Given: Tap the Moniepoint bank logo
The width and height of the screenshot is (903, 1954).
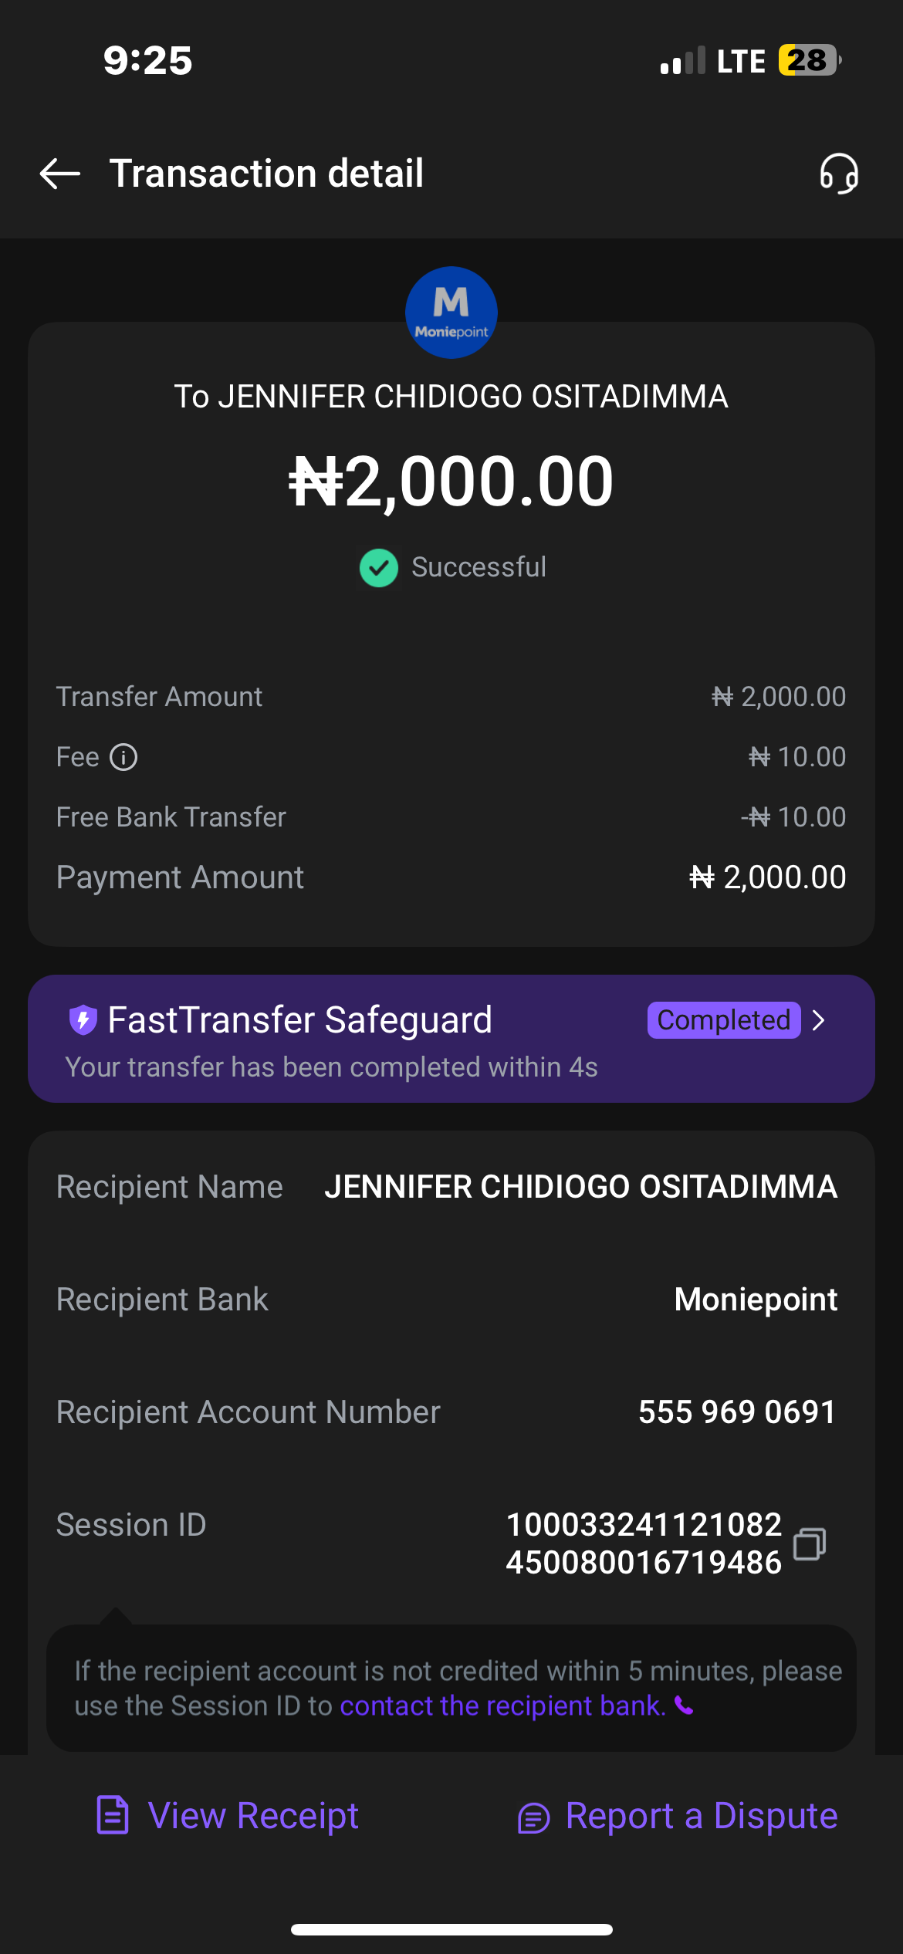Looking at the screenshot, I should pyautogui.click(x=451, y=313).
